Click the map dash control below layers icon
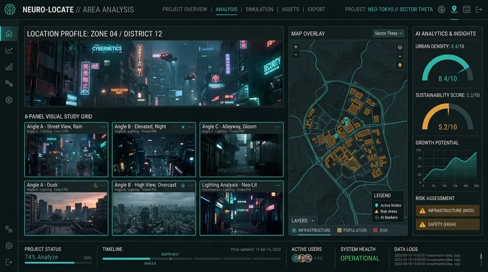This screenshot has height=272, width=488. pyautogui.click(x=400, y=56)
